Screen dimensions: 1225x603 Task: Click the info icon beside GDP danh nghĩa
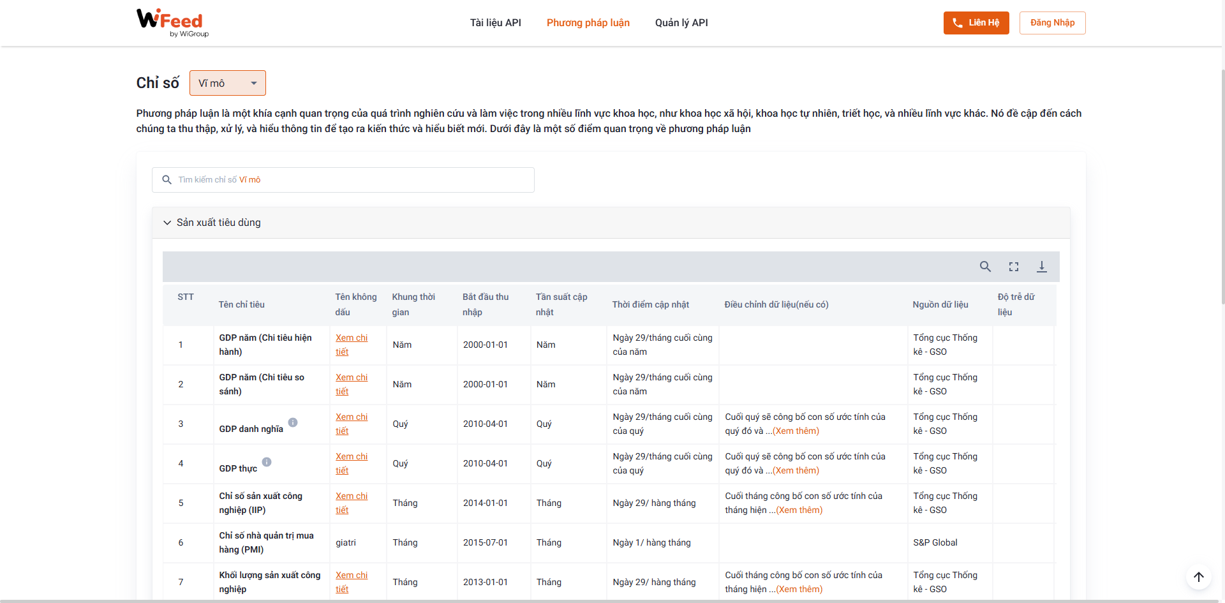(x=293, y=422)
